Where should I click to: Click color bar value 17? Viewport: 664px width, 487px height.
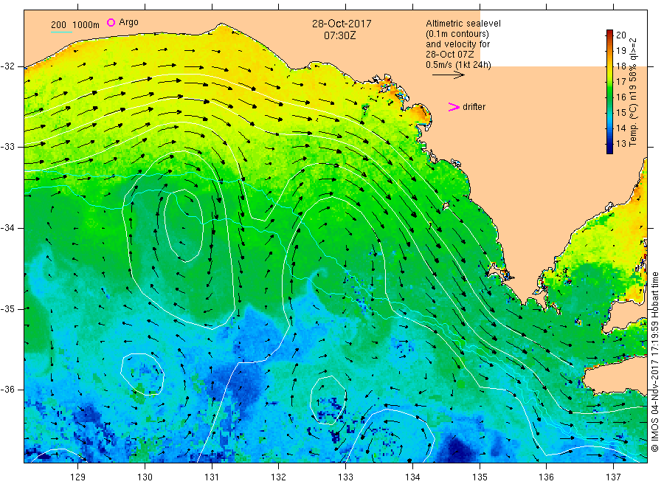[x=620, y=82]
